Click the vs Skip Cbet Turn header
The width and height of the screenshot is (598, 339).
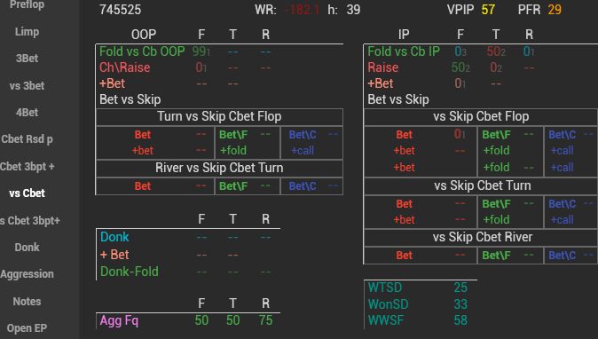[483, 185]
